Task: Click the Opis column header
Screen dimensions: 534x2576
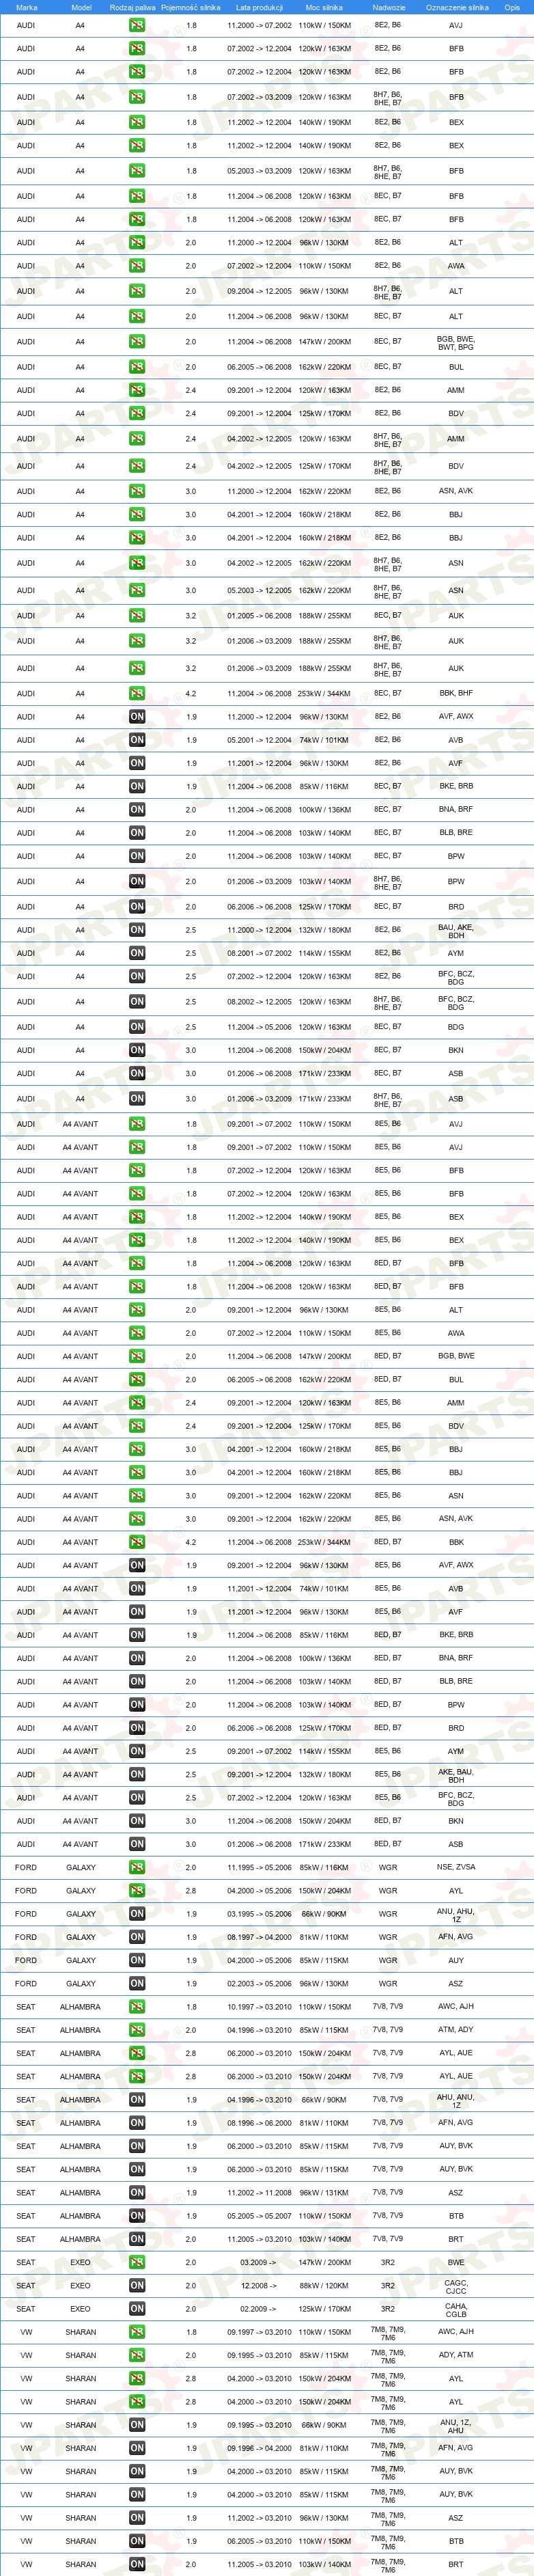Action: pos(512,7)
